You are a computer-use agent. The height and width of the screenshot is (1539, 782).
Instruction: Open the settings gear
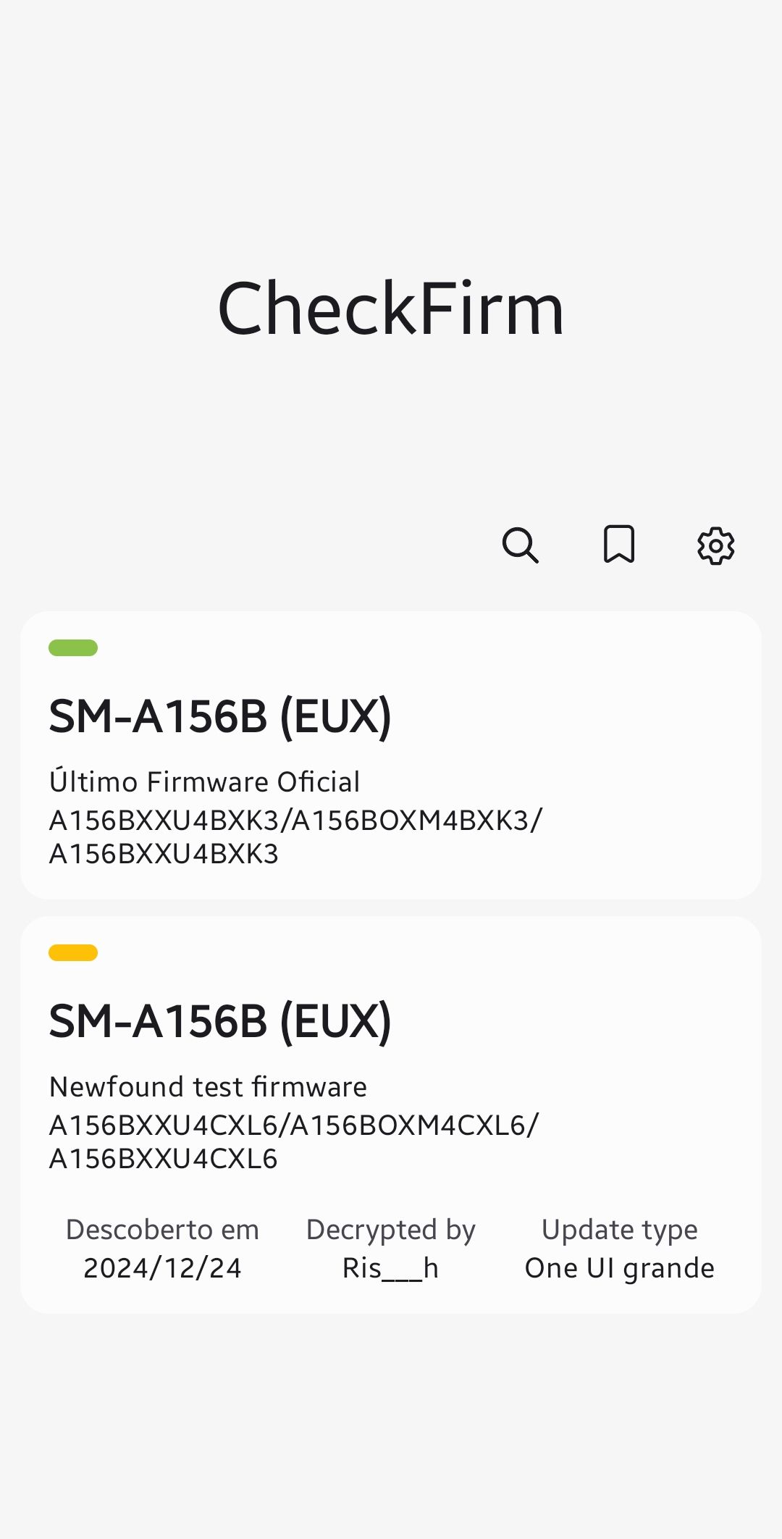(x=715, y=545)
